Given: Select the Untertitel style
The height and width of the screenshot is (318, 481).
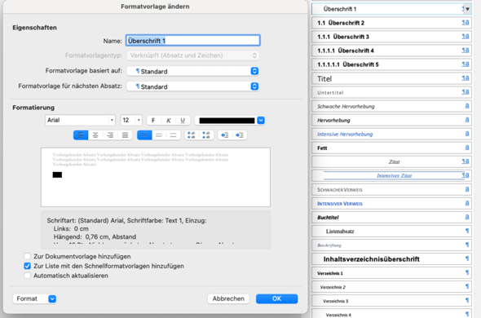Looking at the screenshot, I should tap(391, 92).
